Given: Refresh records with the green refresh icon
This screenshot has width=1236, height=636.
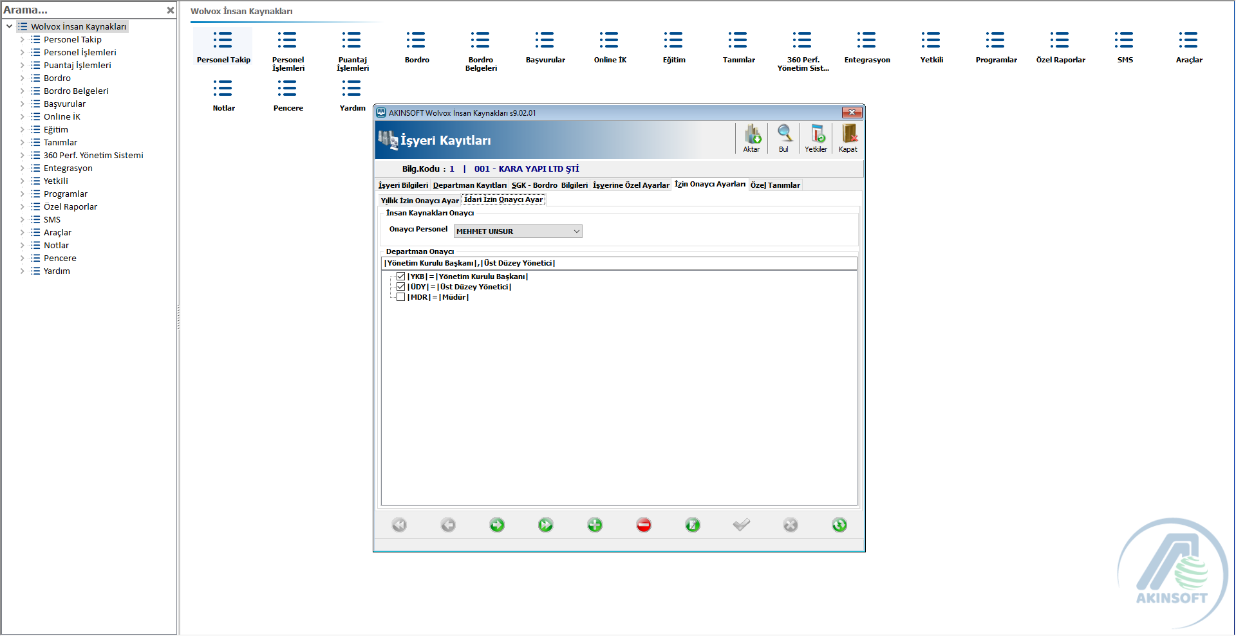Looking at the screenshot, I should [839, 525].
